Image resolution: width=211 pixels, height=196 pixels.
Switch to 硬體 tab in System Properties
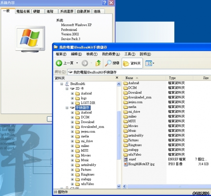(38, 11)
